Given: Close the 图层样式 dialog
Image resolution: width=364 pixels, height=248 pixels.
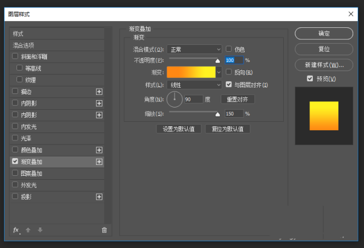Looking at the screenshot, I should 351,14.
